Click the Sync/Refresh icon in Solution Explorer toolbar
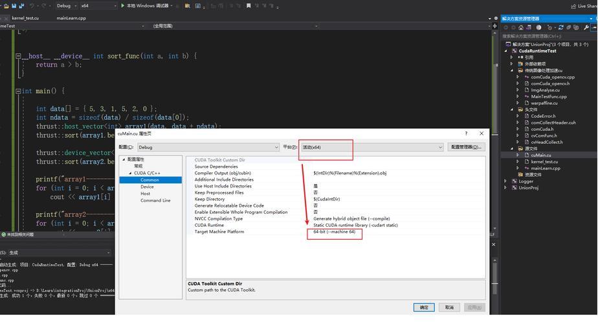This screenshot has width=598, height=324. click(561, 27)
